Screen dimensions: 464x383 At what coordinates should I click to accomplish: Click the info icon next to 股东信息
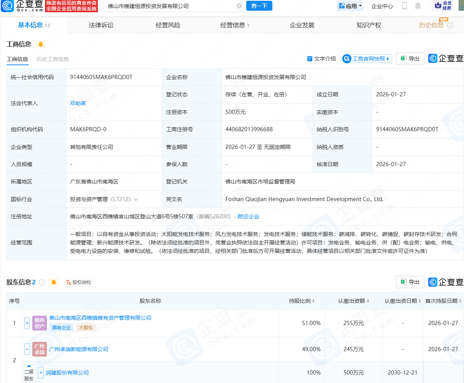click(x=42, y=282)
